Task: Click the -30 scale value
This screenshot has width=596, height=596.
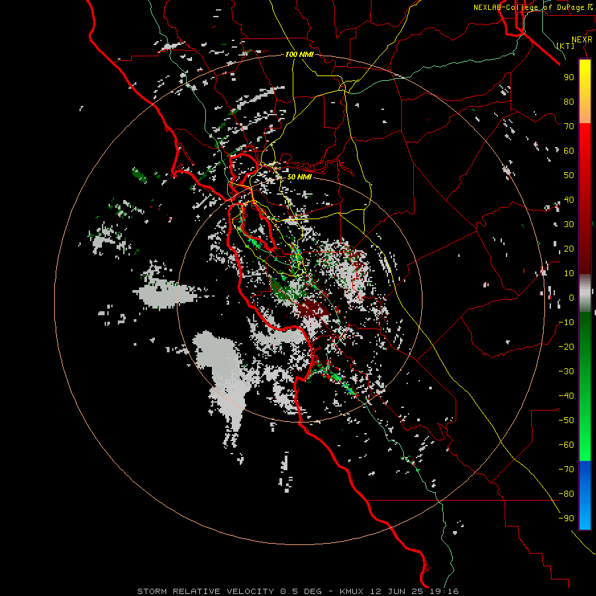Action: pyautogui.click(x=566, y=372)
